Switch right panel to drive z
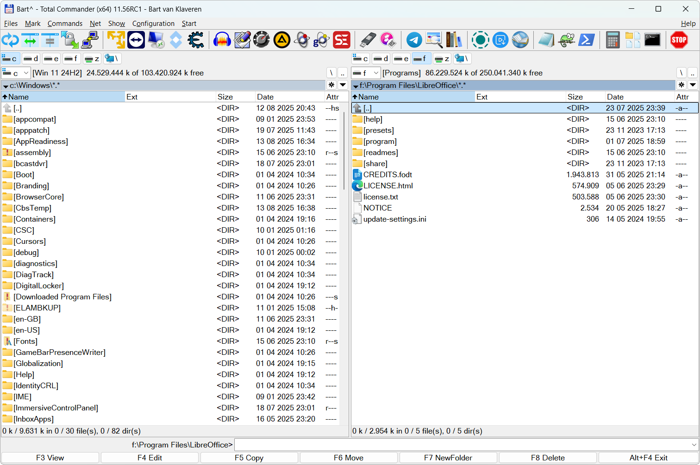 pos(442,59)
